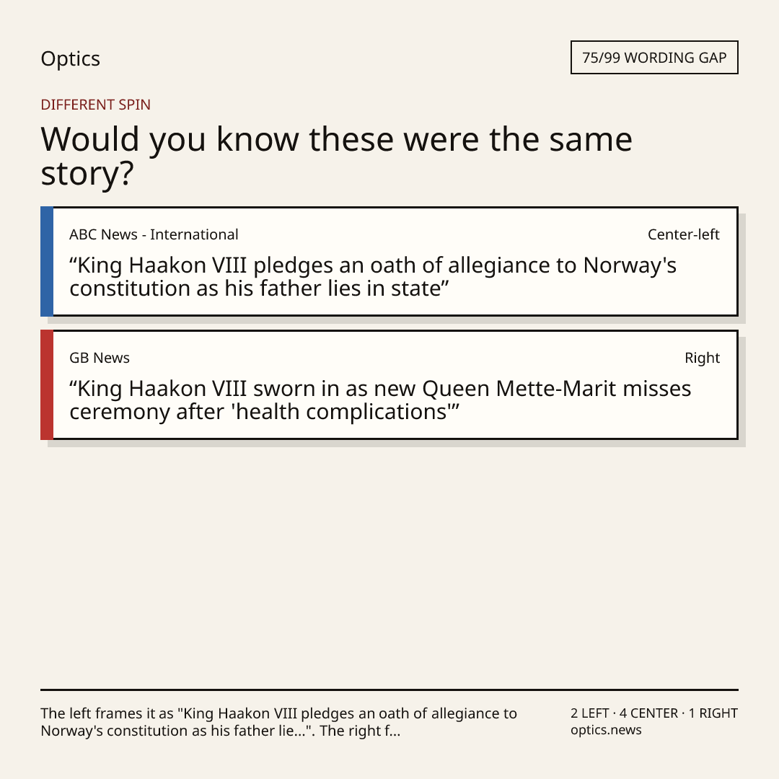Open the optics.news link
The image size is (779, 779).
coord(606,730)
